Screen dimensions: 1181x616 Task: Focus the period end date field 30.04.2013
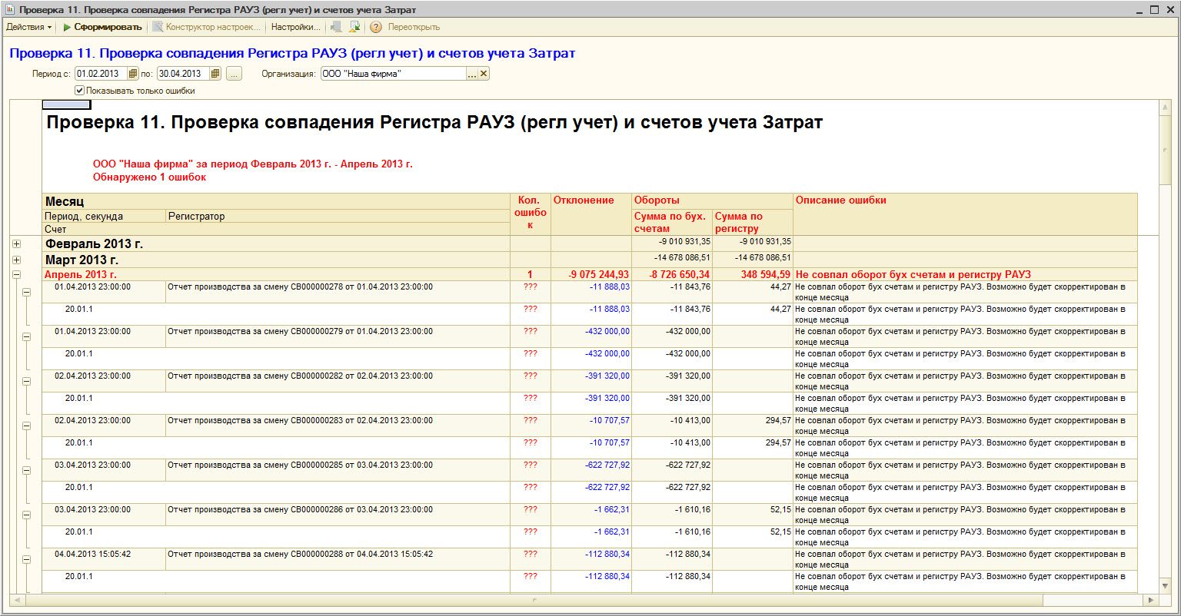coord(183,74)
